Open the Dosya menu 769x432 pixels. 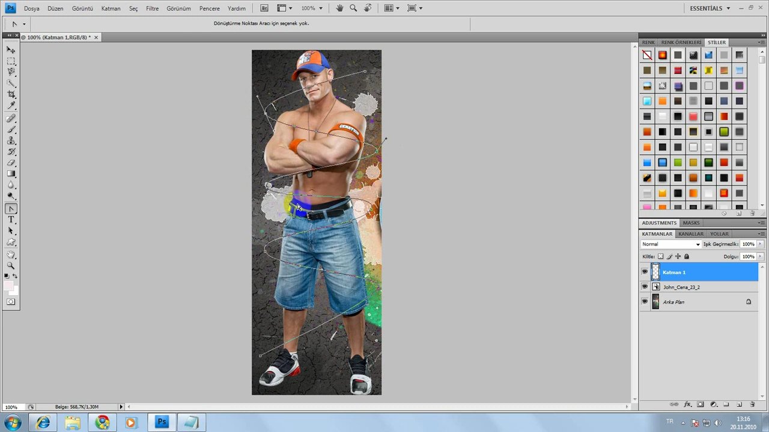point(31,8)
